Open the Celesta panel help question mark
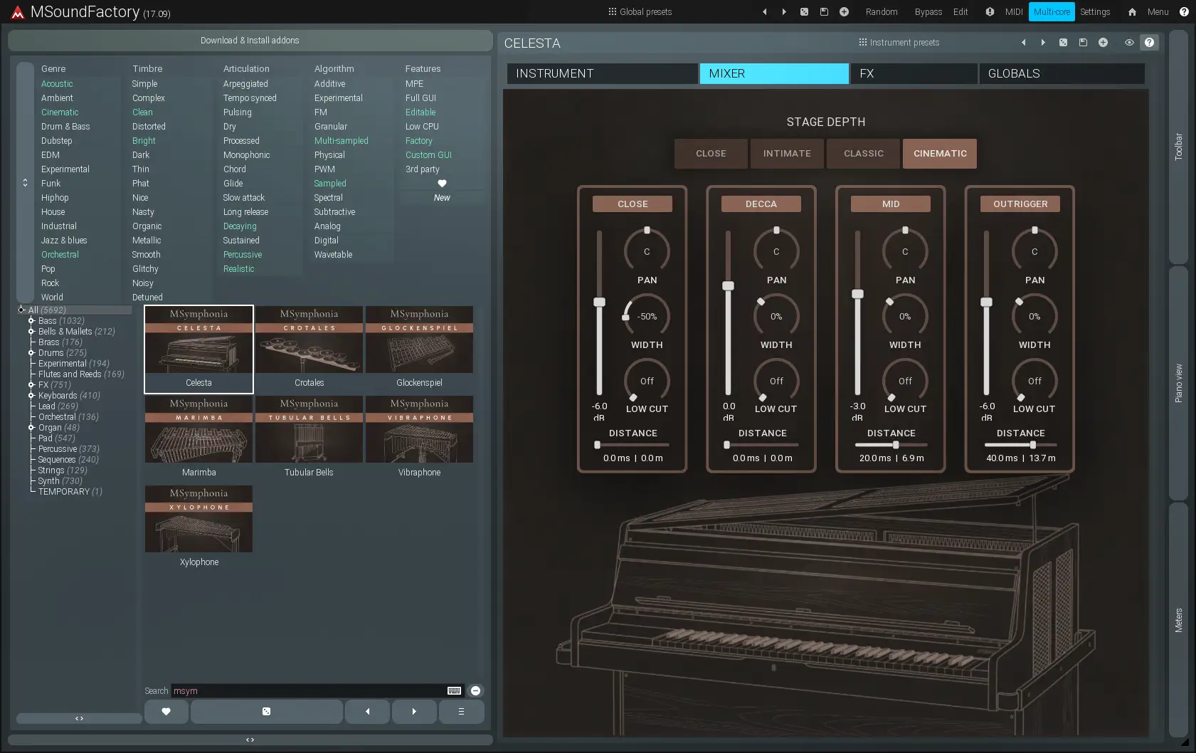The image size is (1196, 753). pos(1149,43)
